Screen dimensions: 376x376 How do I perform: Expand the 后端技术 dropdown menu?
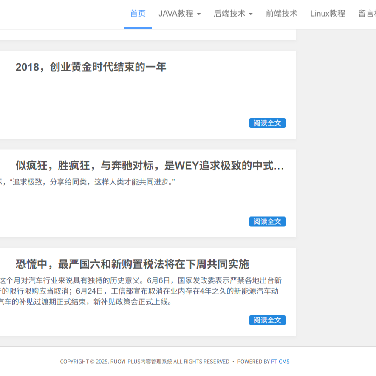click(x=229, y=14)
